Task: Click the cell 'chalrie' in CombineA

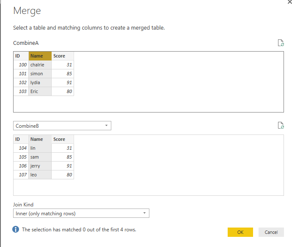Action: (40, 65)
